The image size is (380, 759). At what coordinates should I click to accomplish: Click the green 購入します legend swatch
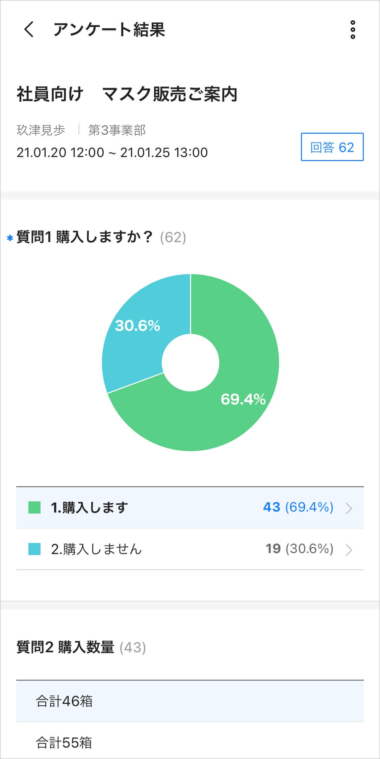point(34,507)
